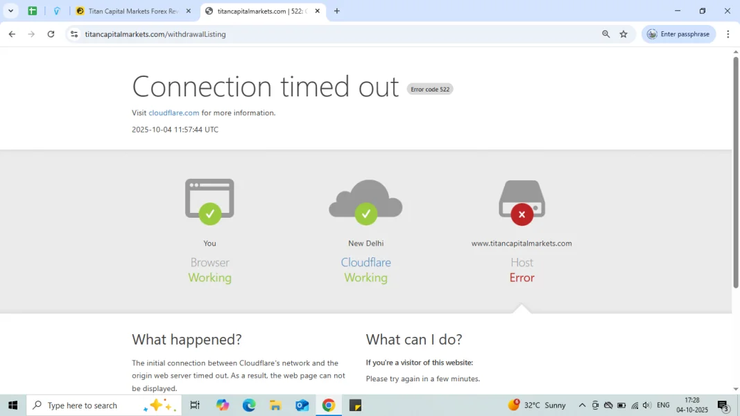
Task: Switch to the pinned green spreadsheet tab
Action: (33, 11)
